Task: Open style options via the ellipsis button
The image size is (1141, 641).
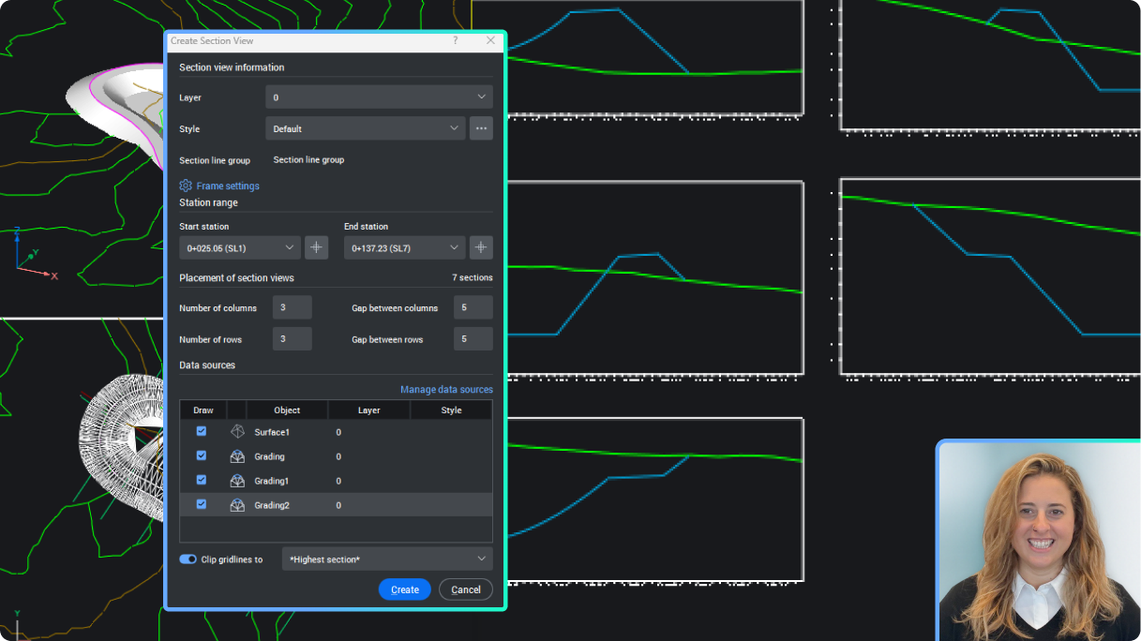Action: point(480,127)
